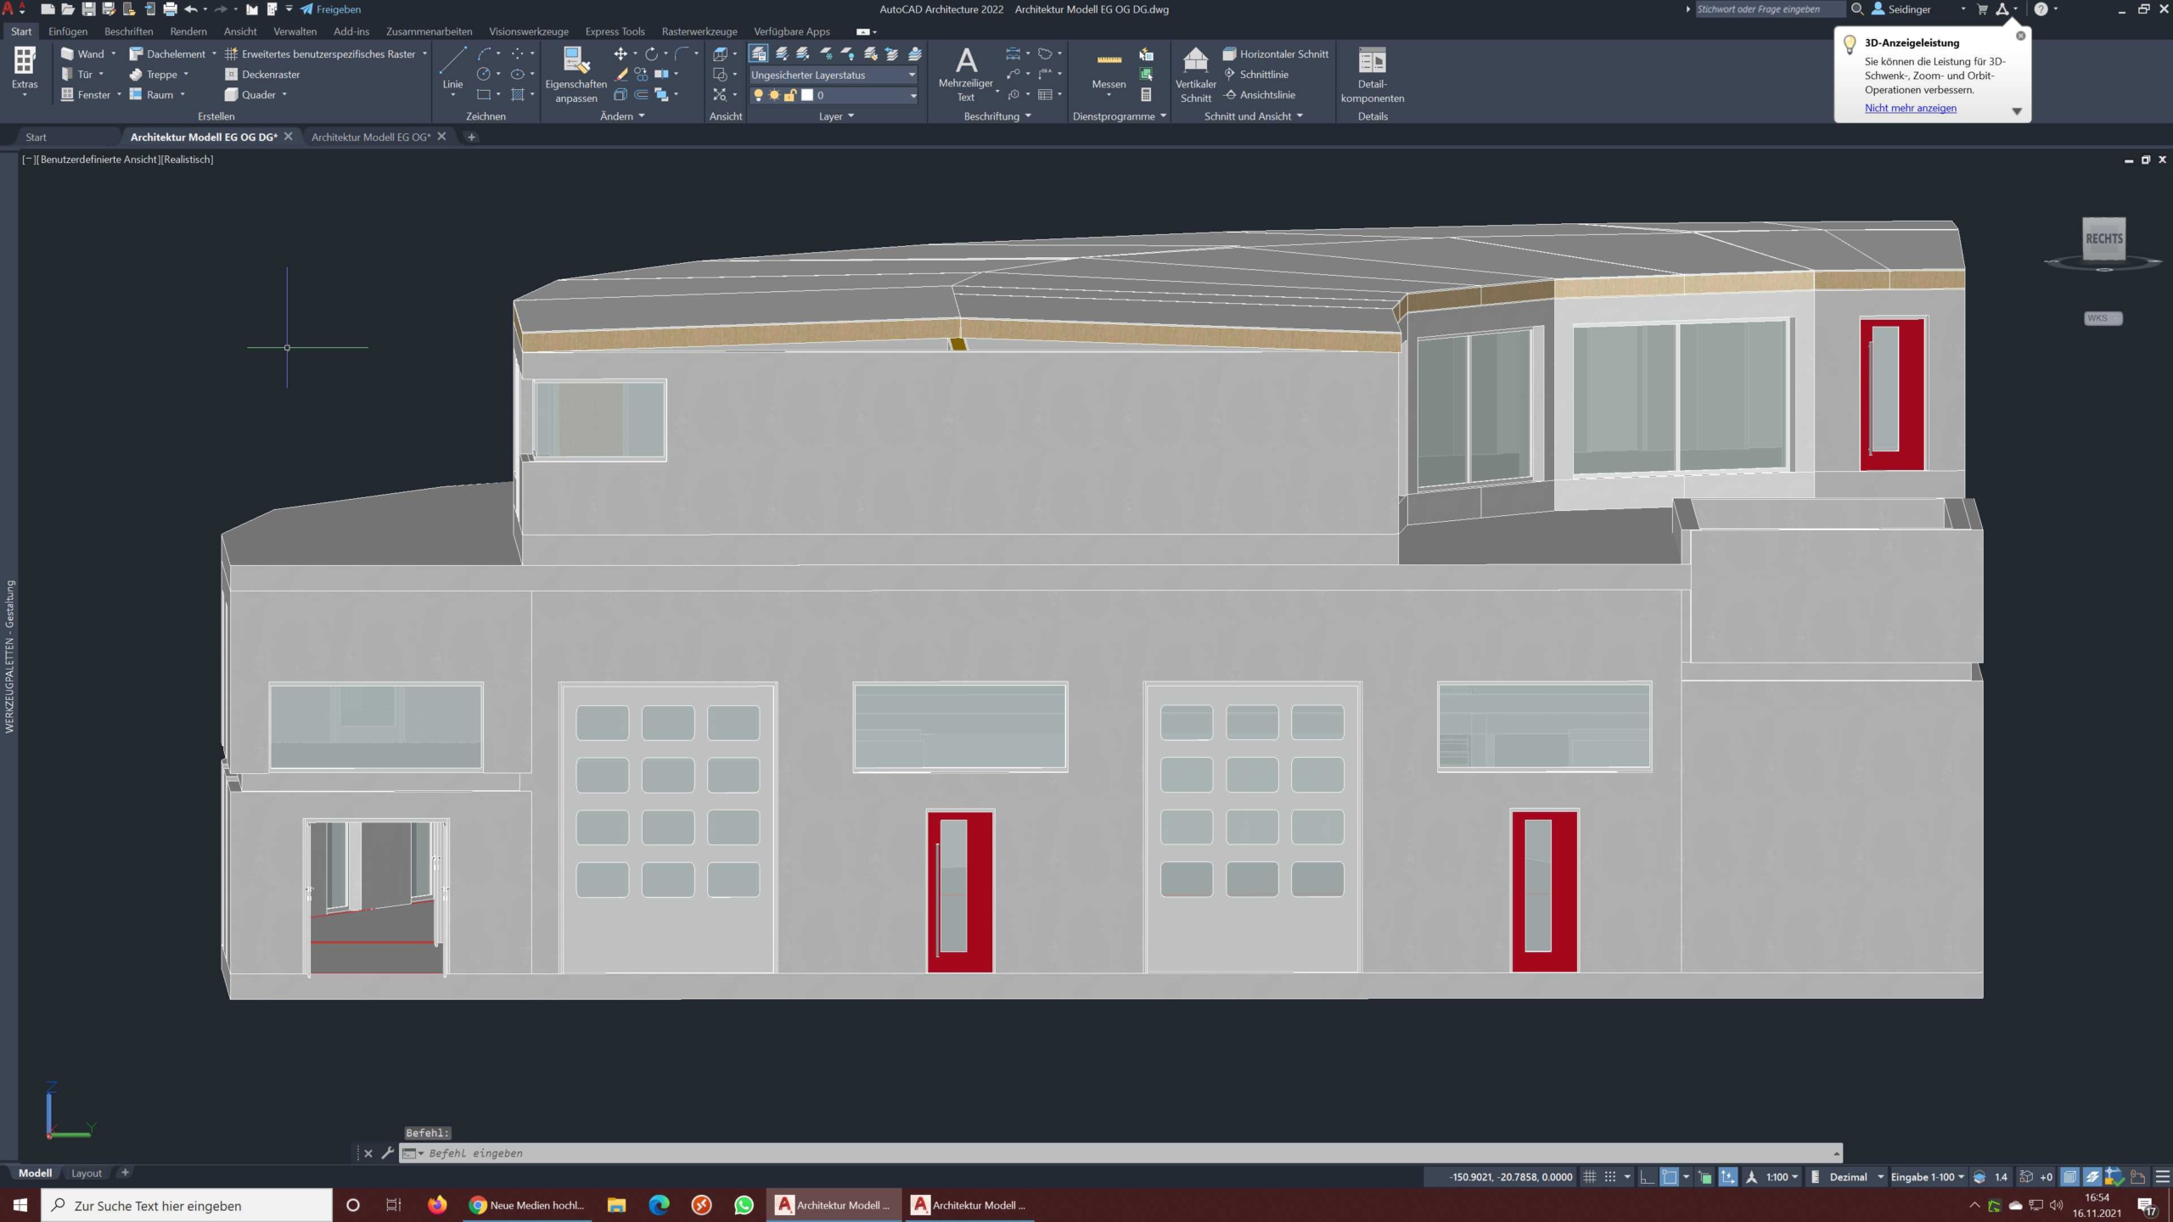This screenshot has width=2173, height=1222.
Task: Open the Layer properties manager icon
Action: (758, 53)
